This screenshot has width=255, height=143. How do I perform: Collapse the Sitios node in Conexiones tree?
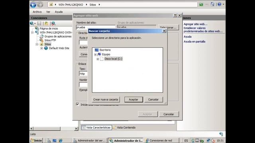click(x=37, y=44)
